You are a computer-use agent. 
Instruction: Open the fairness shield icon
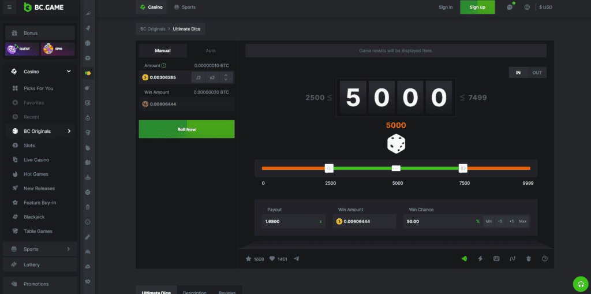coord(529,259)
